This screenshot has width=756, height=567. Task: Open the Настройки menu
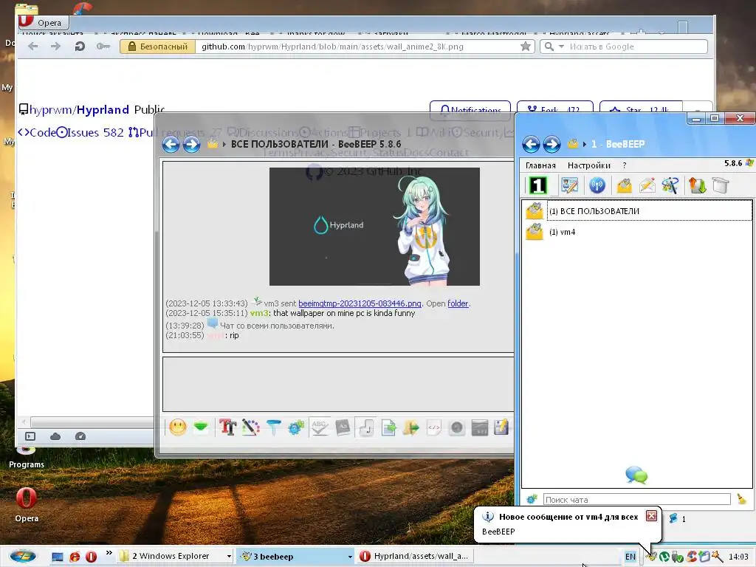(588, 165)
